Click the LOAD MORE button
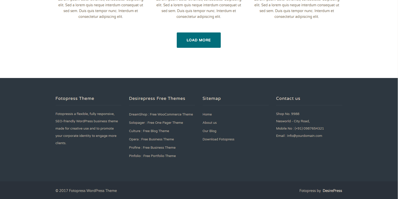 (199, 40)
